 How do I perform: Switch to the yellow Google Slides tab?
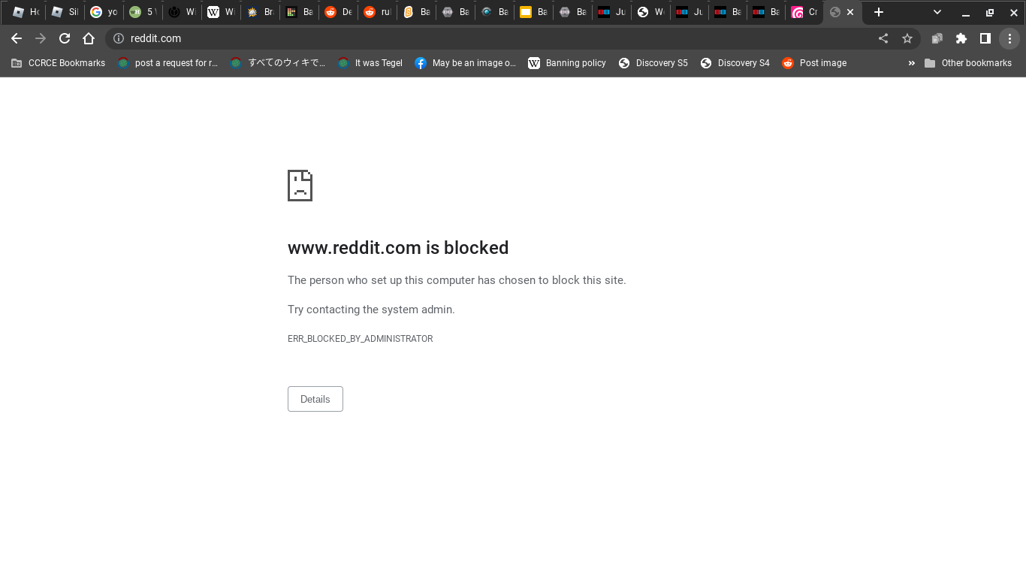pos(533,12)
